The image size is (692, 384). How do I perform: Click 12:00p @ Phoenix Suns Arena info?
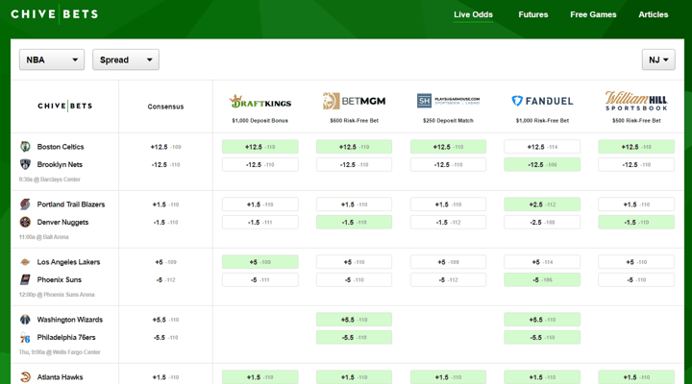57,295
